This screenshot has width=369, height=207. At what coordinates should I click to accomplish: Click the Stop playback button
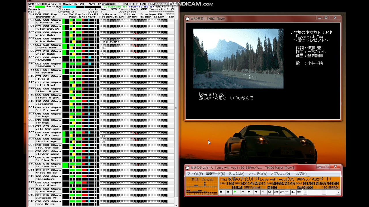221,192
